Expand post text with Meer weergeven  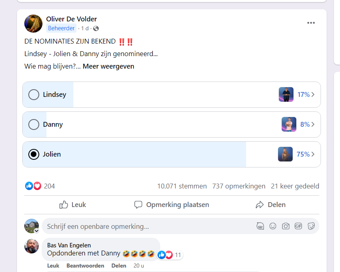(x=108, y=66)
